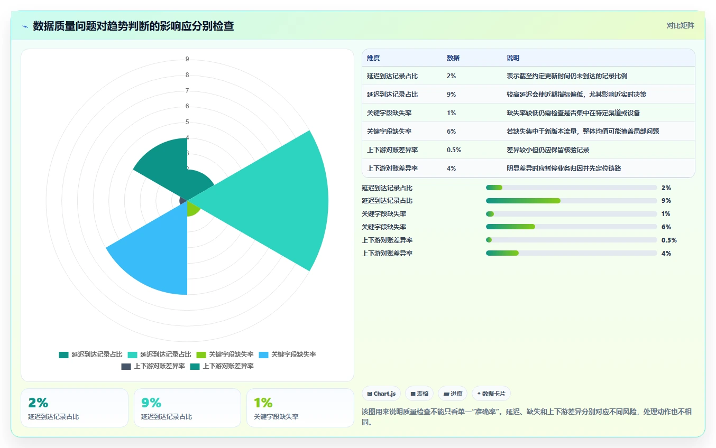Open the 1% 关键字段缺失率 data card

click(300, 408)
